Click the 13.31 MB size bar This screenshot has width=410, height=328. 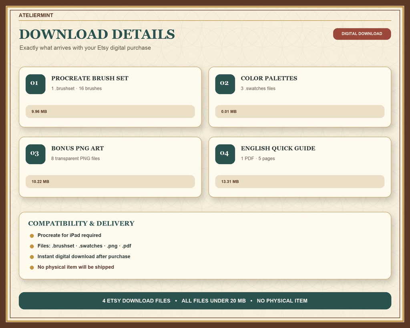coord(299,181)
